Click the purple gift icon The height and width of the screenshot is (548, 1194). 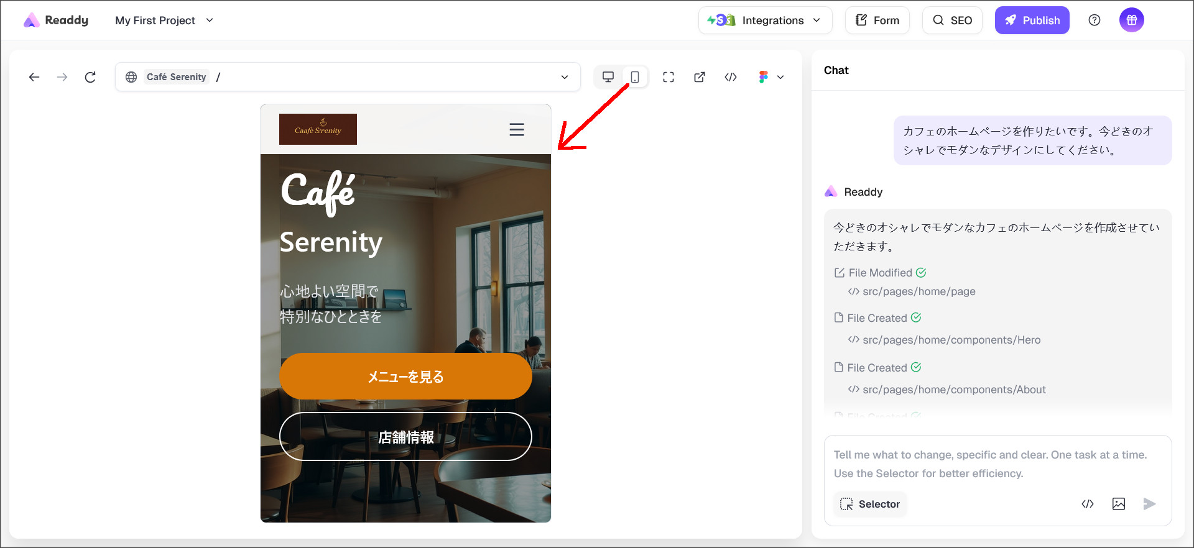1131,21
